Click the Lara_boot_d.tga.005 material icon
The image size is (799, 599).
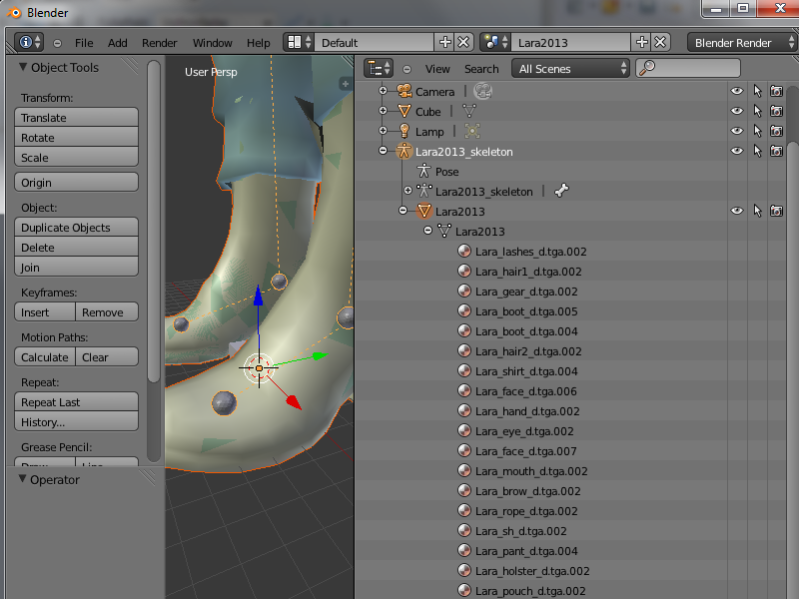[x=464, y=311]
